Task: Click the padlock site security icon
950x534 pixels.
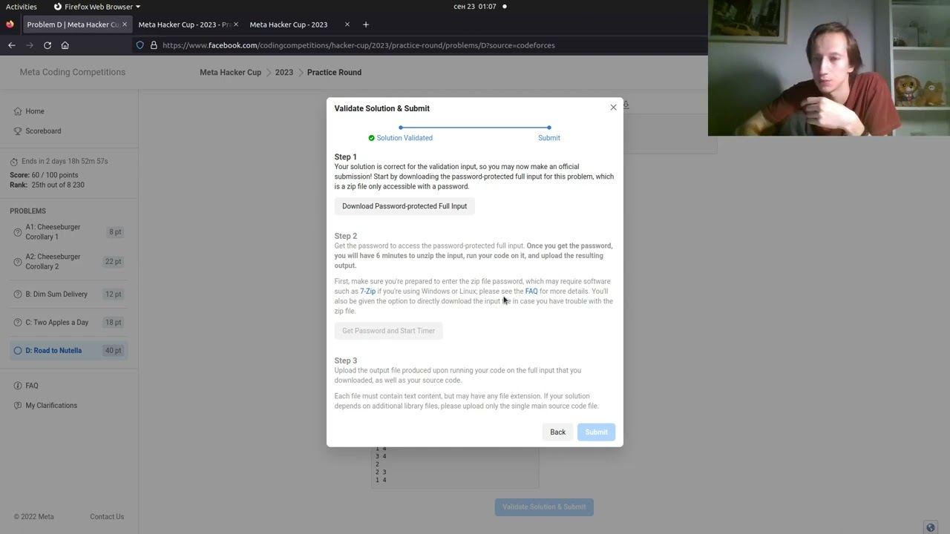Action: [154, 45]
